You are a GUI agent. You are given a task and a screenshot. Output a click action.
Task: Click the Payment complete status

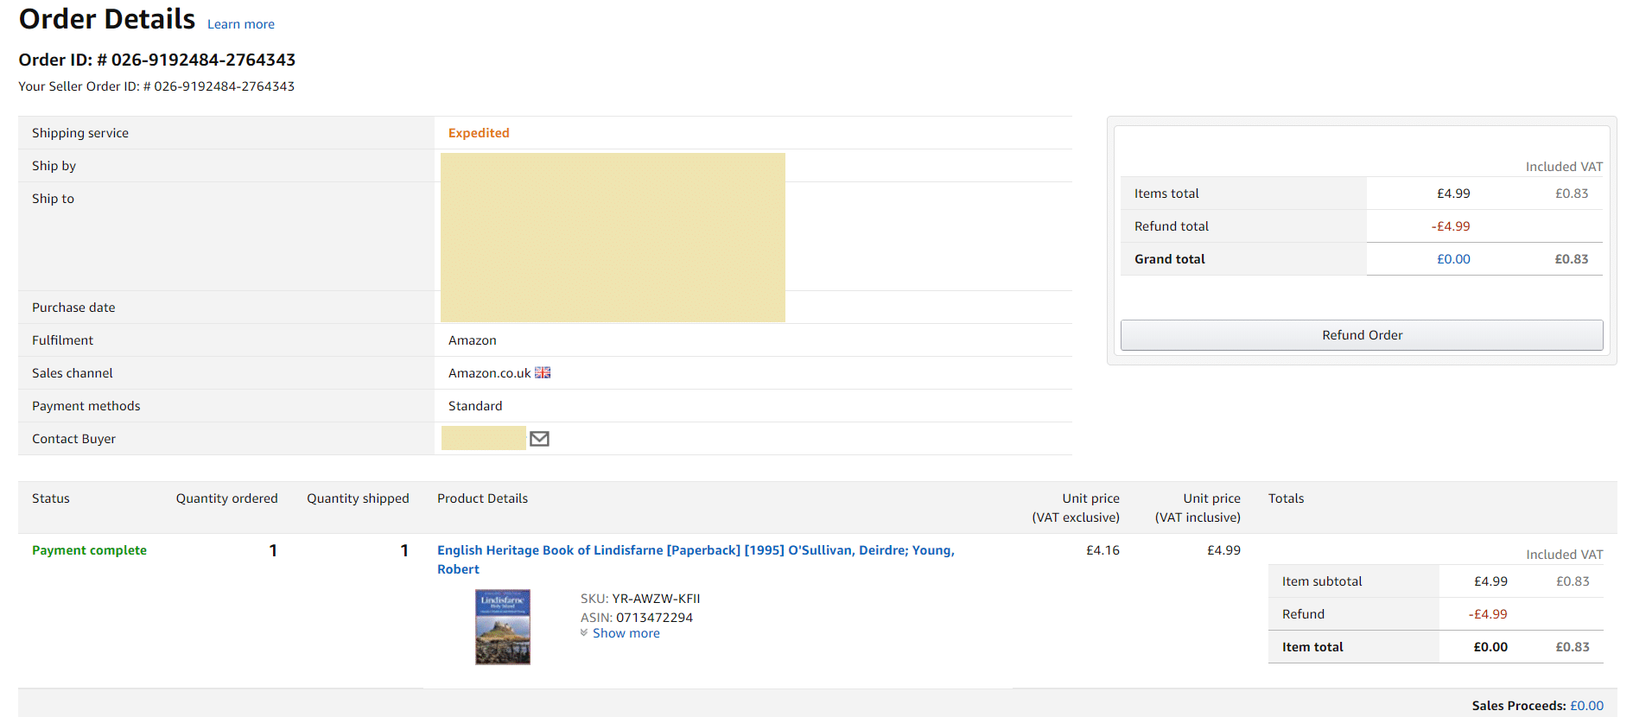coord(89,550)
